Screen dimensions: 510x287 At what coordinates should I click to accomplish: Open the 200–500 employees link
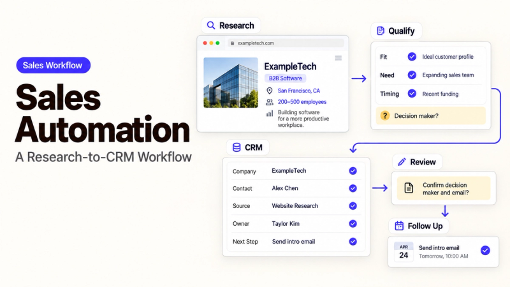click(x=302, y=102)
